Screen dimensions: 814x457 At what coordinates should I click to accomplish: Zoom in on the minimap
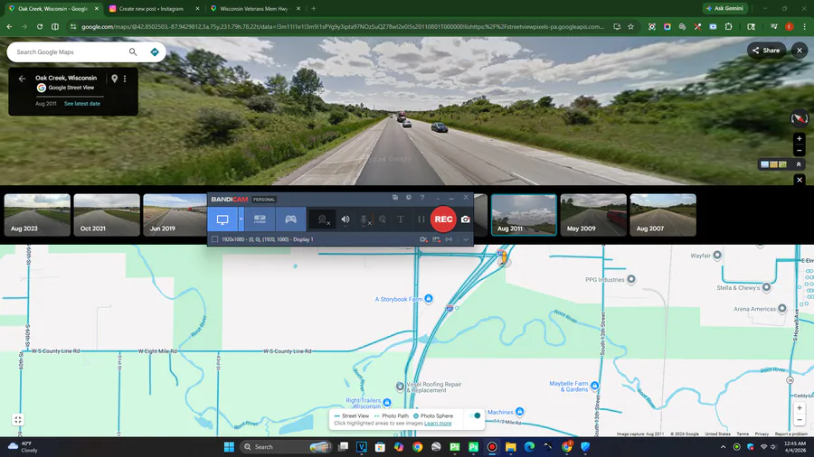point(800,408)
